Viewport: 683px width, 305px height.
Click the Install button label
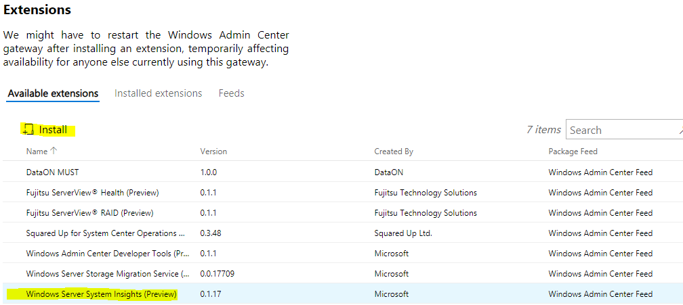(x=53, y=130)
